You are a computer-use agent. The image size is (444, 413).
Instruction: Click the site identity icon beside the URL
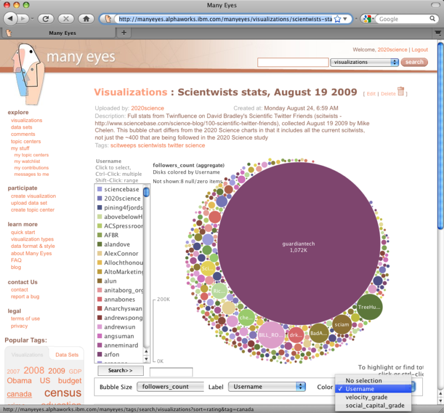(108, 19)
